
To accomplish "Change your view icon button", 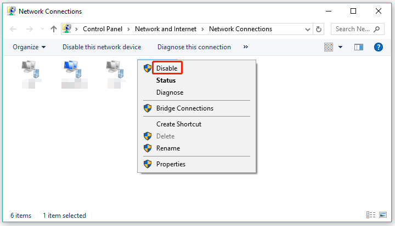I will pyautogui.click(x=329, y=47).
